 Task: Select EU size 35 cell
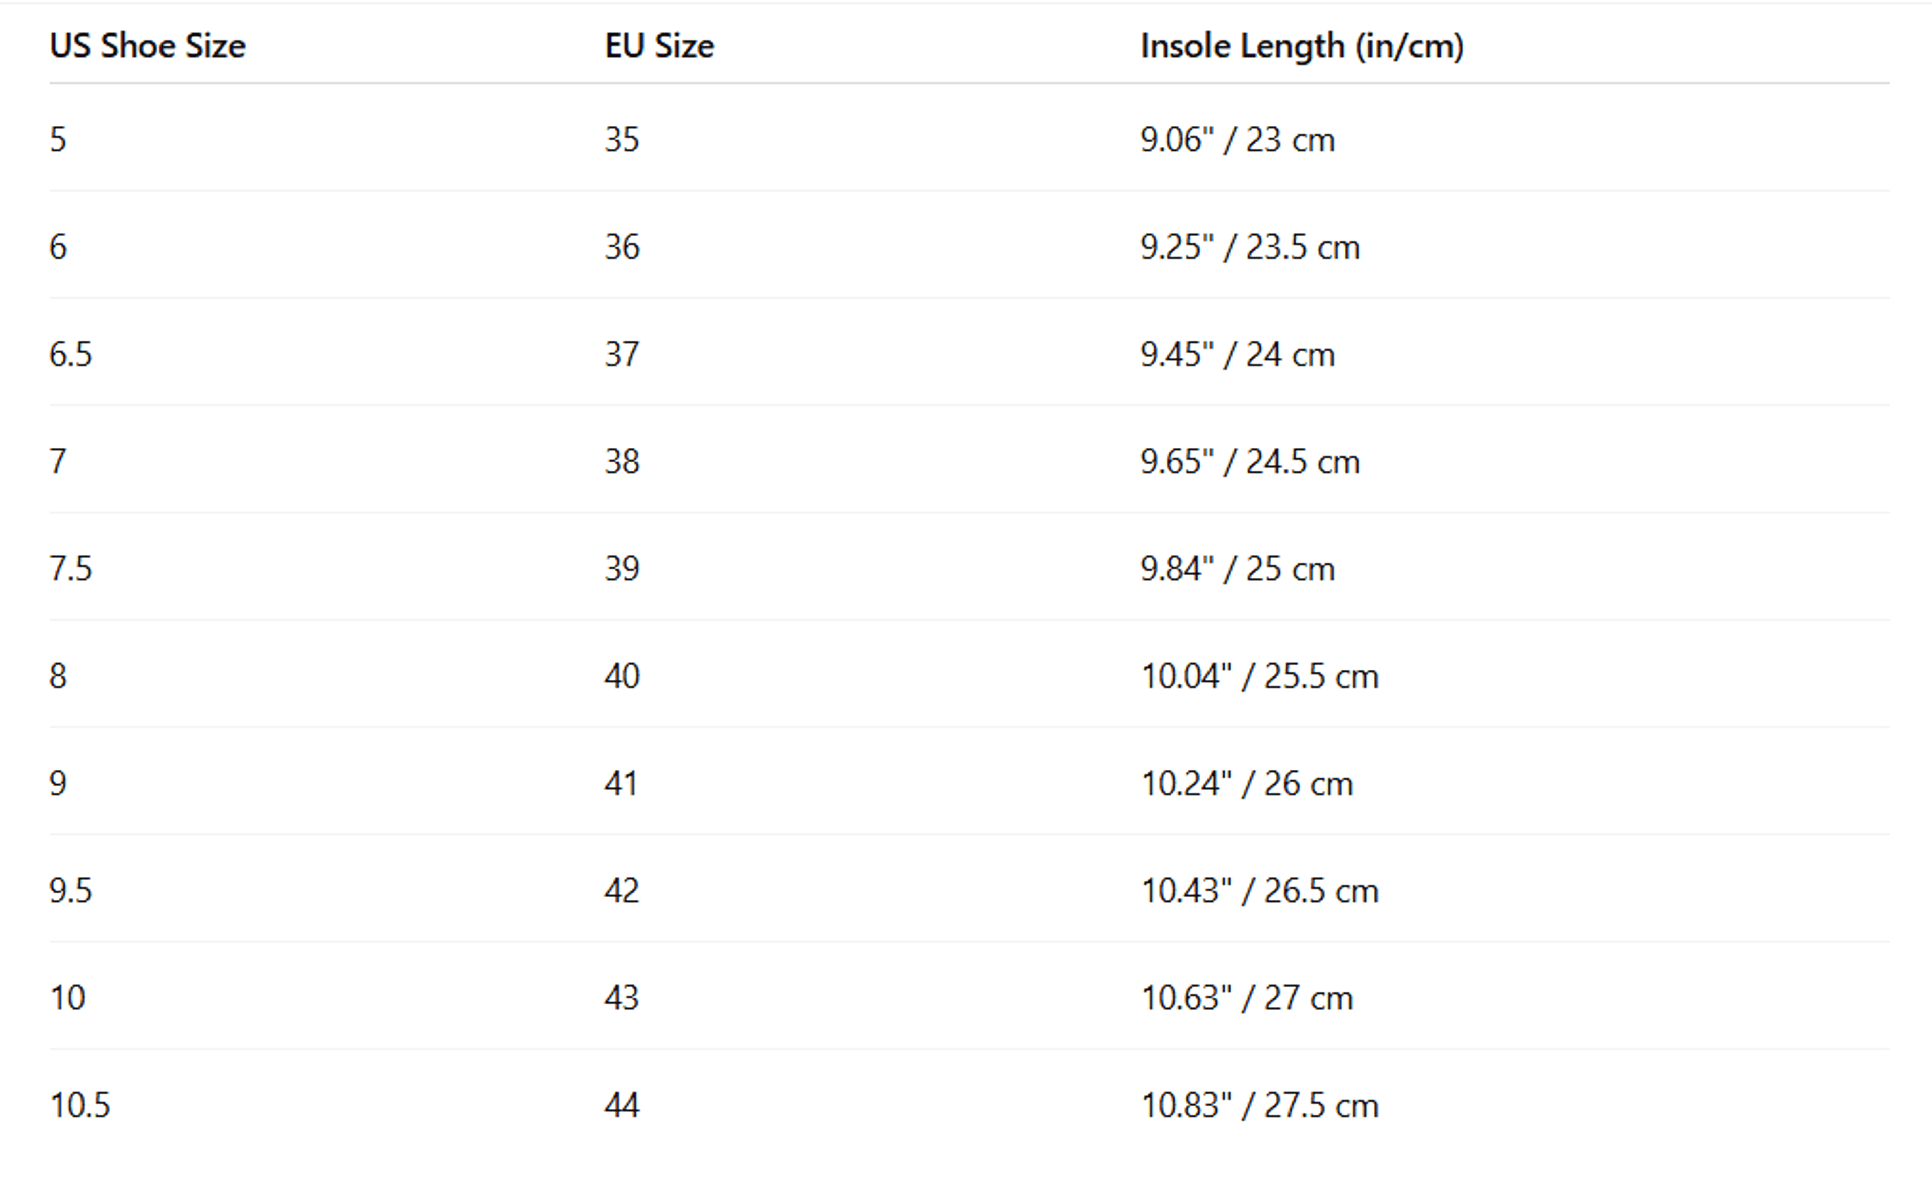pos(622,139)
